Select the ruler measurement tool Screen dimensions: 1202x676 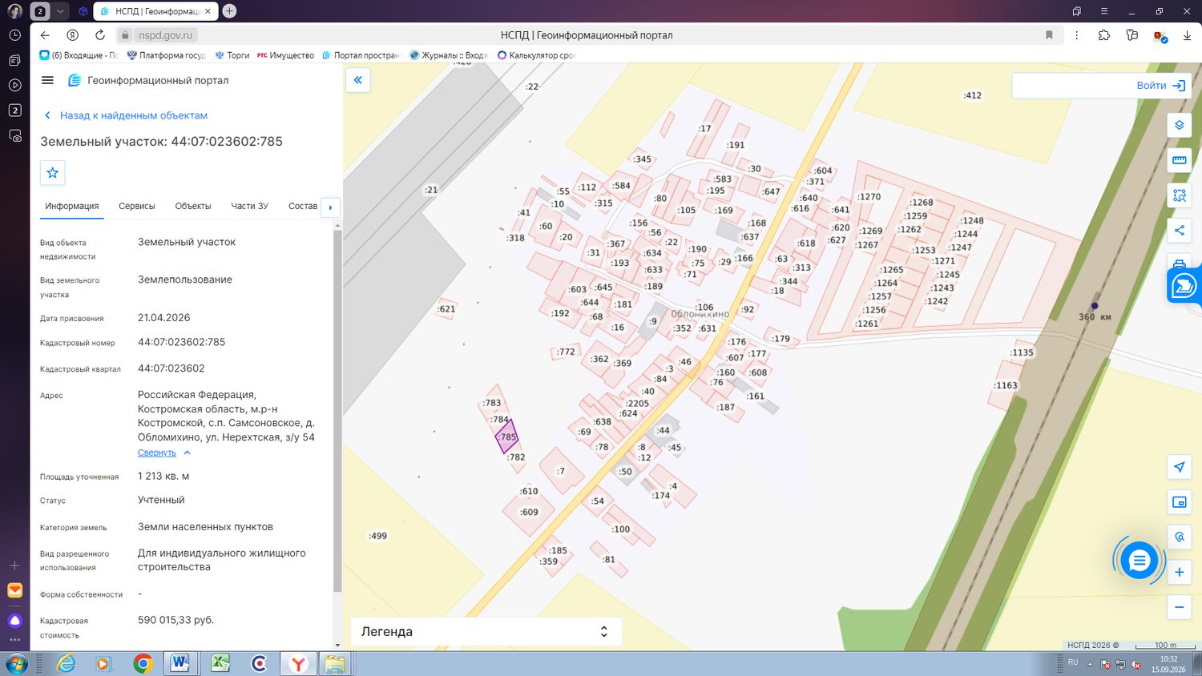click(1180, 160)
